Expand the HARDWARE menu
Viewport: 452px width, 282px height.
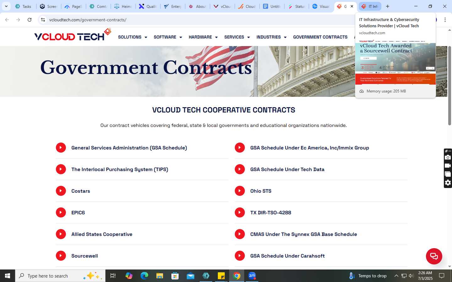coord(203,37)
